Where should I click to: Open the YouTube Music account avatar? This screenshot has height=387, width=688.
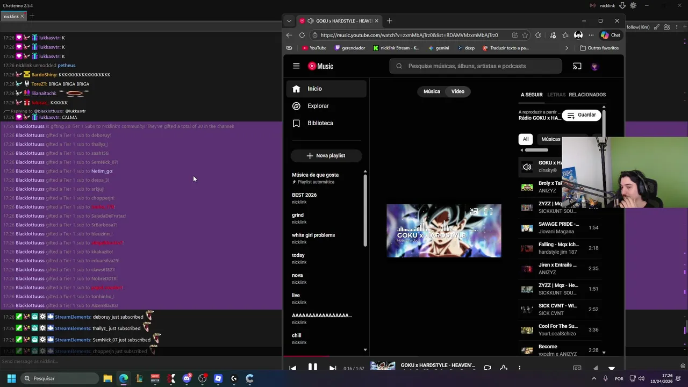pos(594,67)
